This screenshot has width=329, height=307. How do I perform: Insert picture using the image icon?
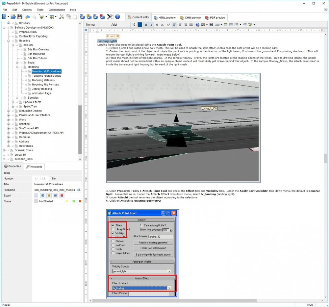(x=203, y=25)
